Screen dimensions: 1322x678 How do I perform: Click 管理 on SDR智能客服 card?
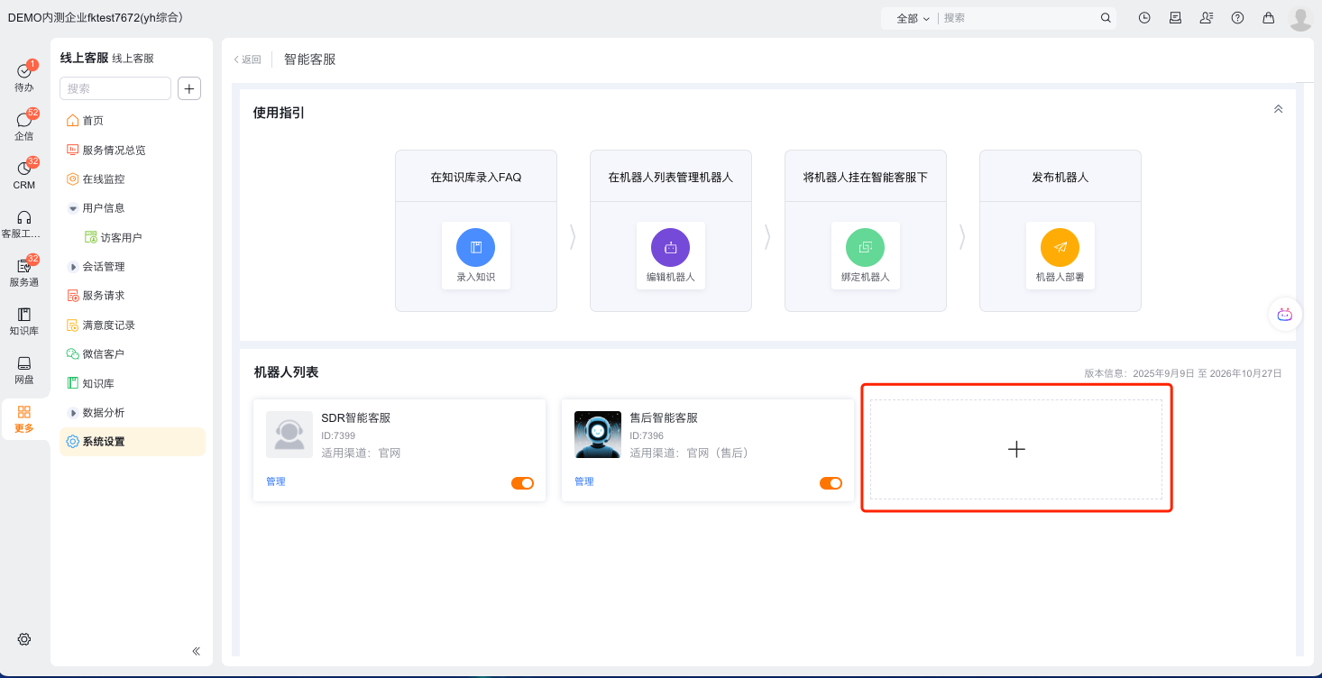(276, 482)
